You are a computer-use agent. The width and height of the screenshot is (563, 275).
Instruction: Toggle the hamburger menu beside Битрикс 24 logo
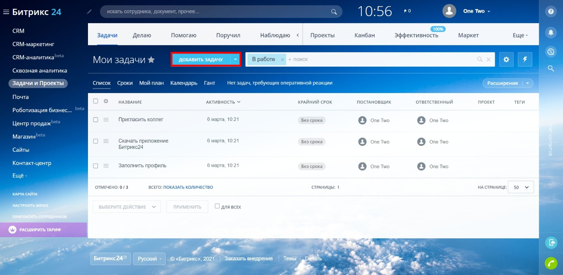[x=6, y=12]
